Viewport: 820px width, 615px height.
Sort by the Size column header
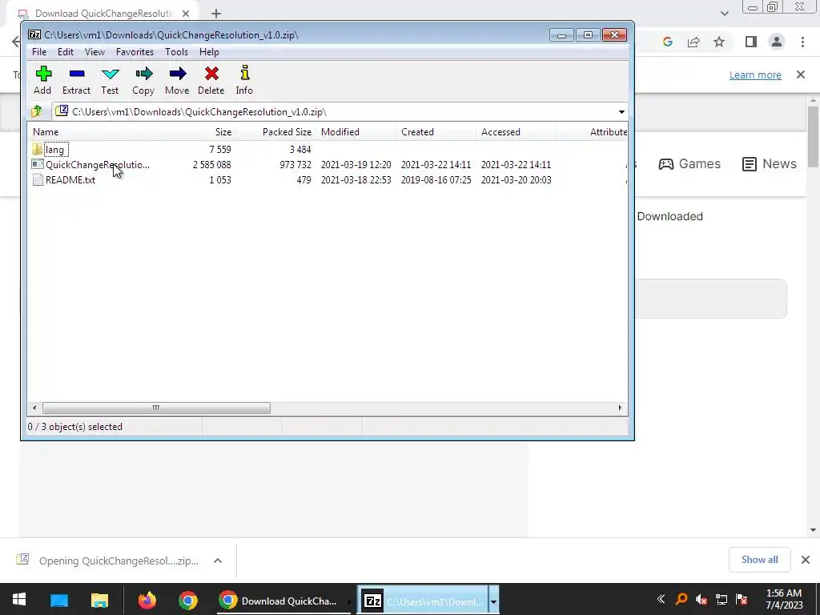195,132
